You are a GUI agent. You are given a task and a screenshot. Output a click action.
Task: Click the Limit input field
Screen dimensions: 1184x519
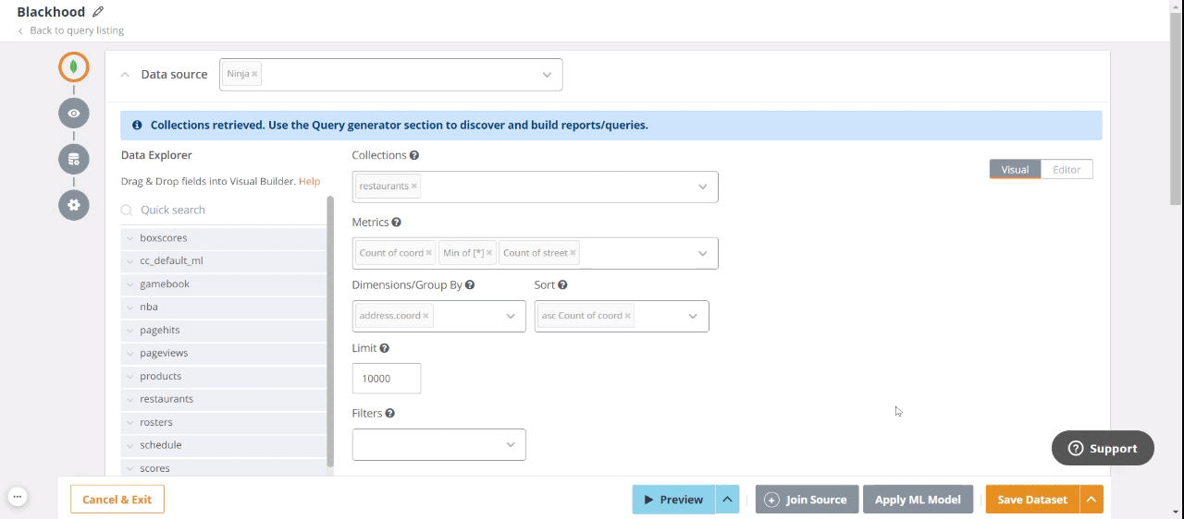point(386,379)
